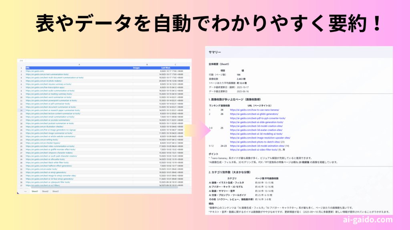Click the ai-writing-tools URL in the sheet
This screenshot has height=230, width=410.
click(42, 139)
